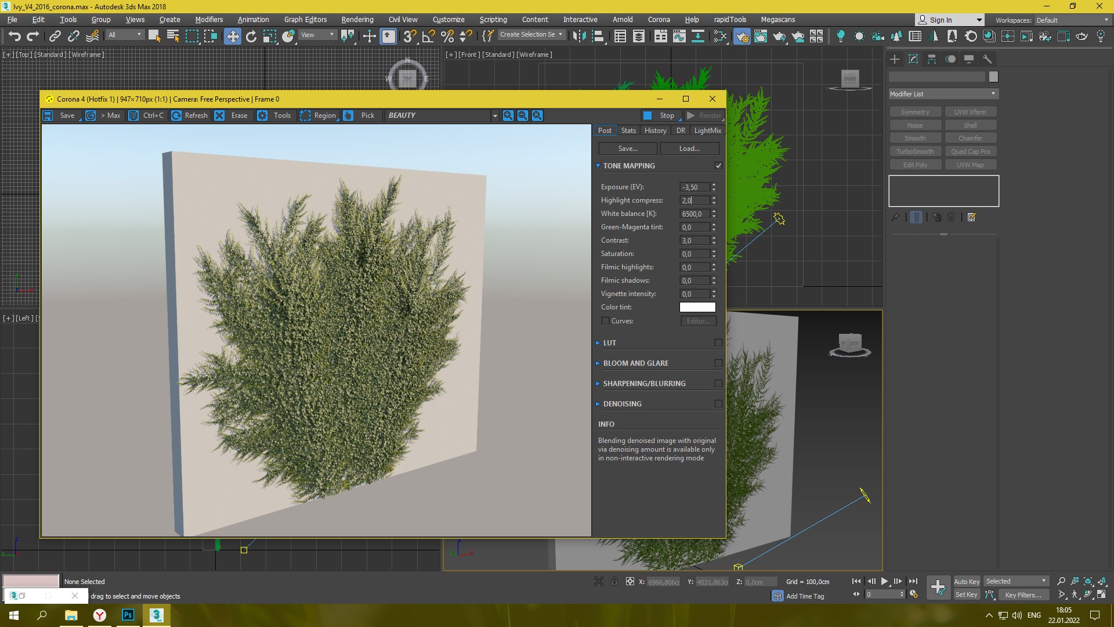This screenshot has width=1114, height=627.
Task: Toggle the Tone Mapping checkbox
Action: tap(718, 166)
